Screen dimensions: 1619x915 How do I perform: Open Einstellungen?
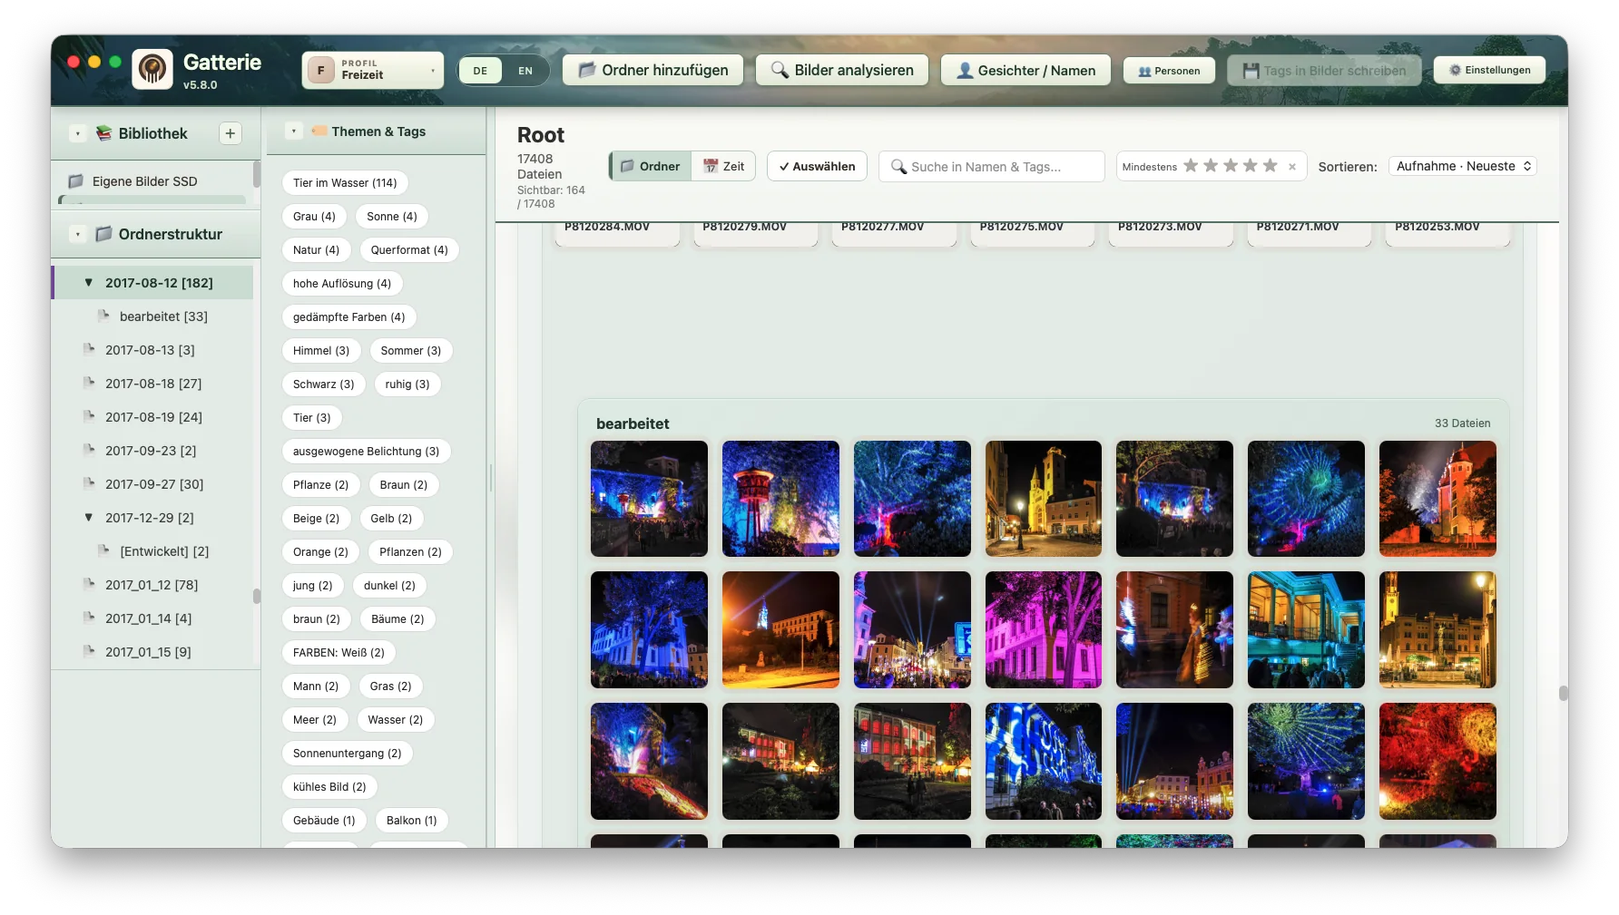(1489, 70)
